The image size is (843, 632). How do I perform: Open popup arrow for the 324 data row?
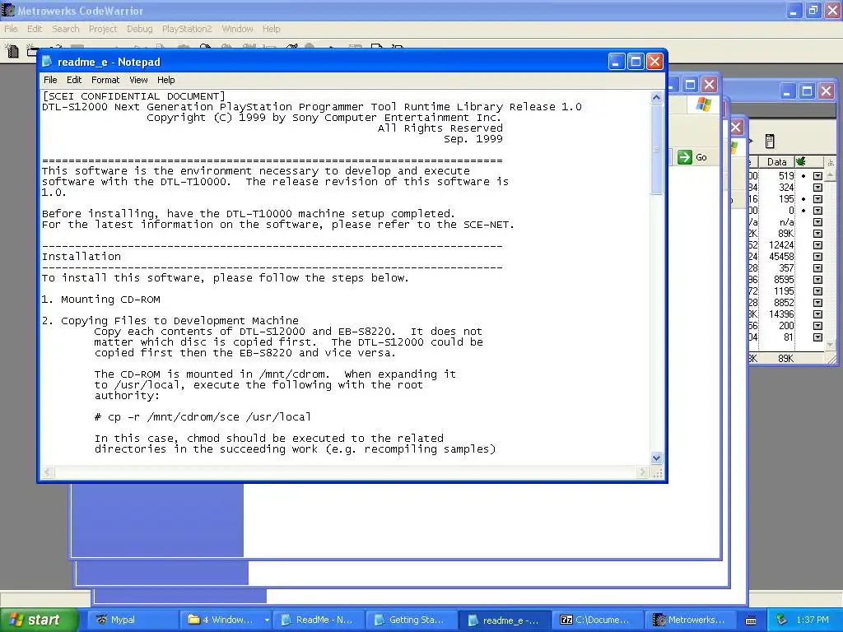pos(817,188)
